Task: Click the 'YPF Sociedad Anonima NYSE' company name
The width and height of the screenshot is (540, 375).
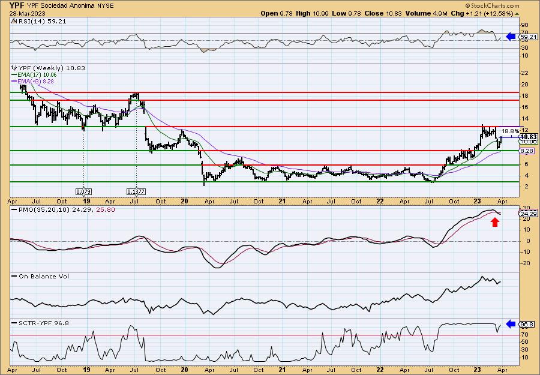Action: [70, 6]
